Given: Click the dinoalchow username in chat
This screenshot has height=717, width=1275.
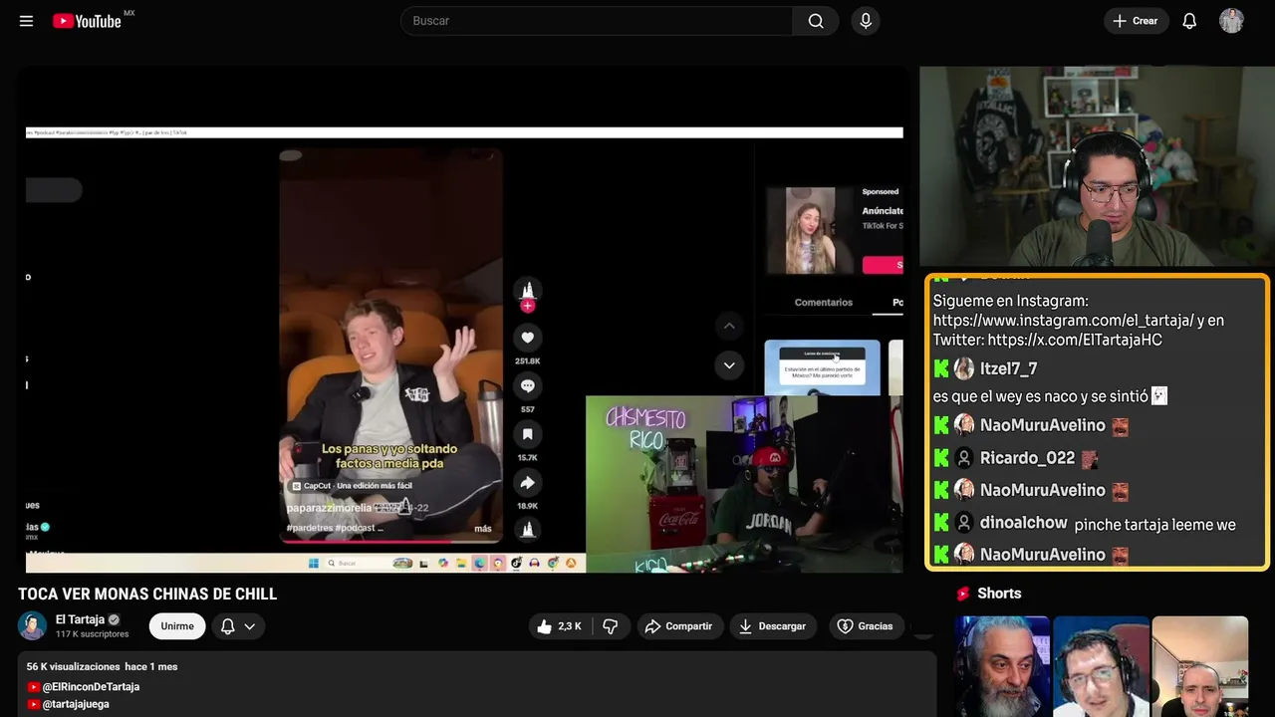Looking at the screenshot, I should [1023, 523].
